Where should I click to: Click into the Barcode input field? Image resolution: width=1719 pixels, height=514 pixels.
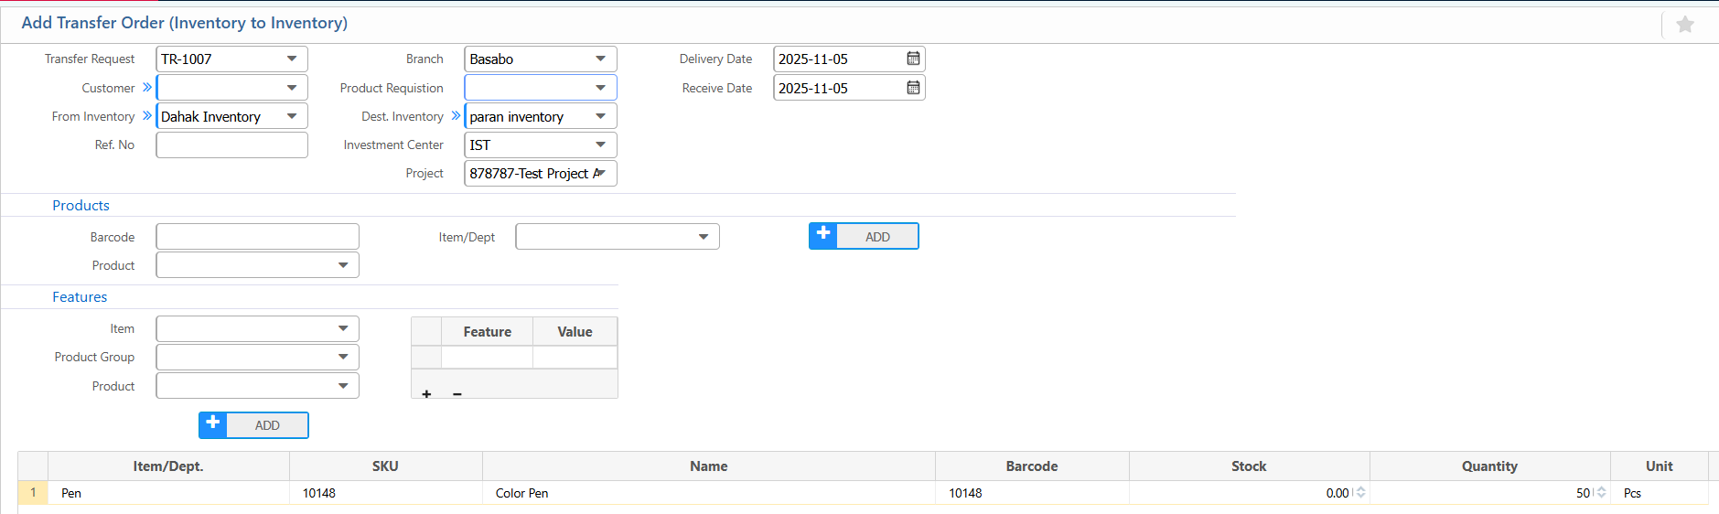pyautogui.click(x=257, y=237)
